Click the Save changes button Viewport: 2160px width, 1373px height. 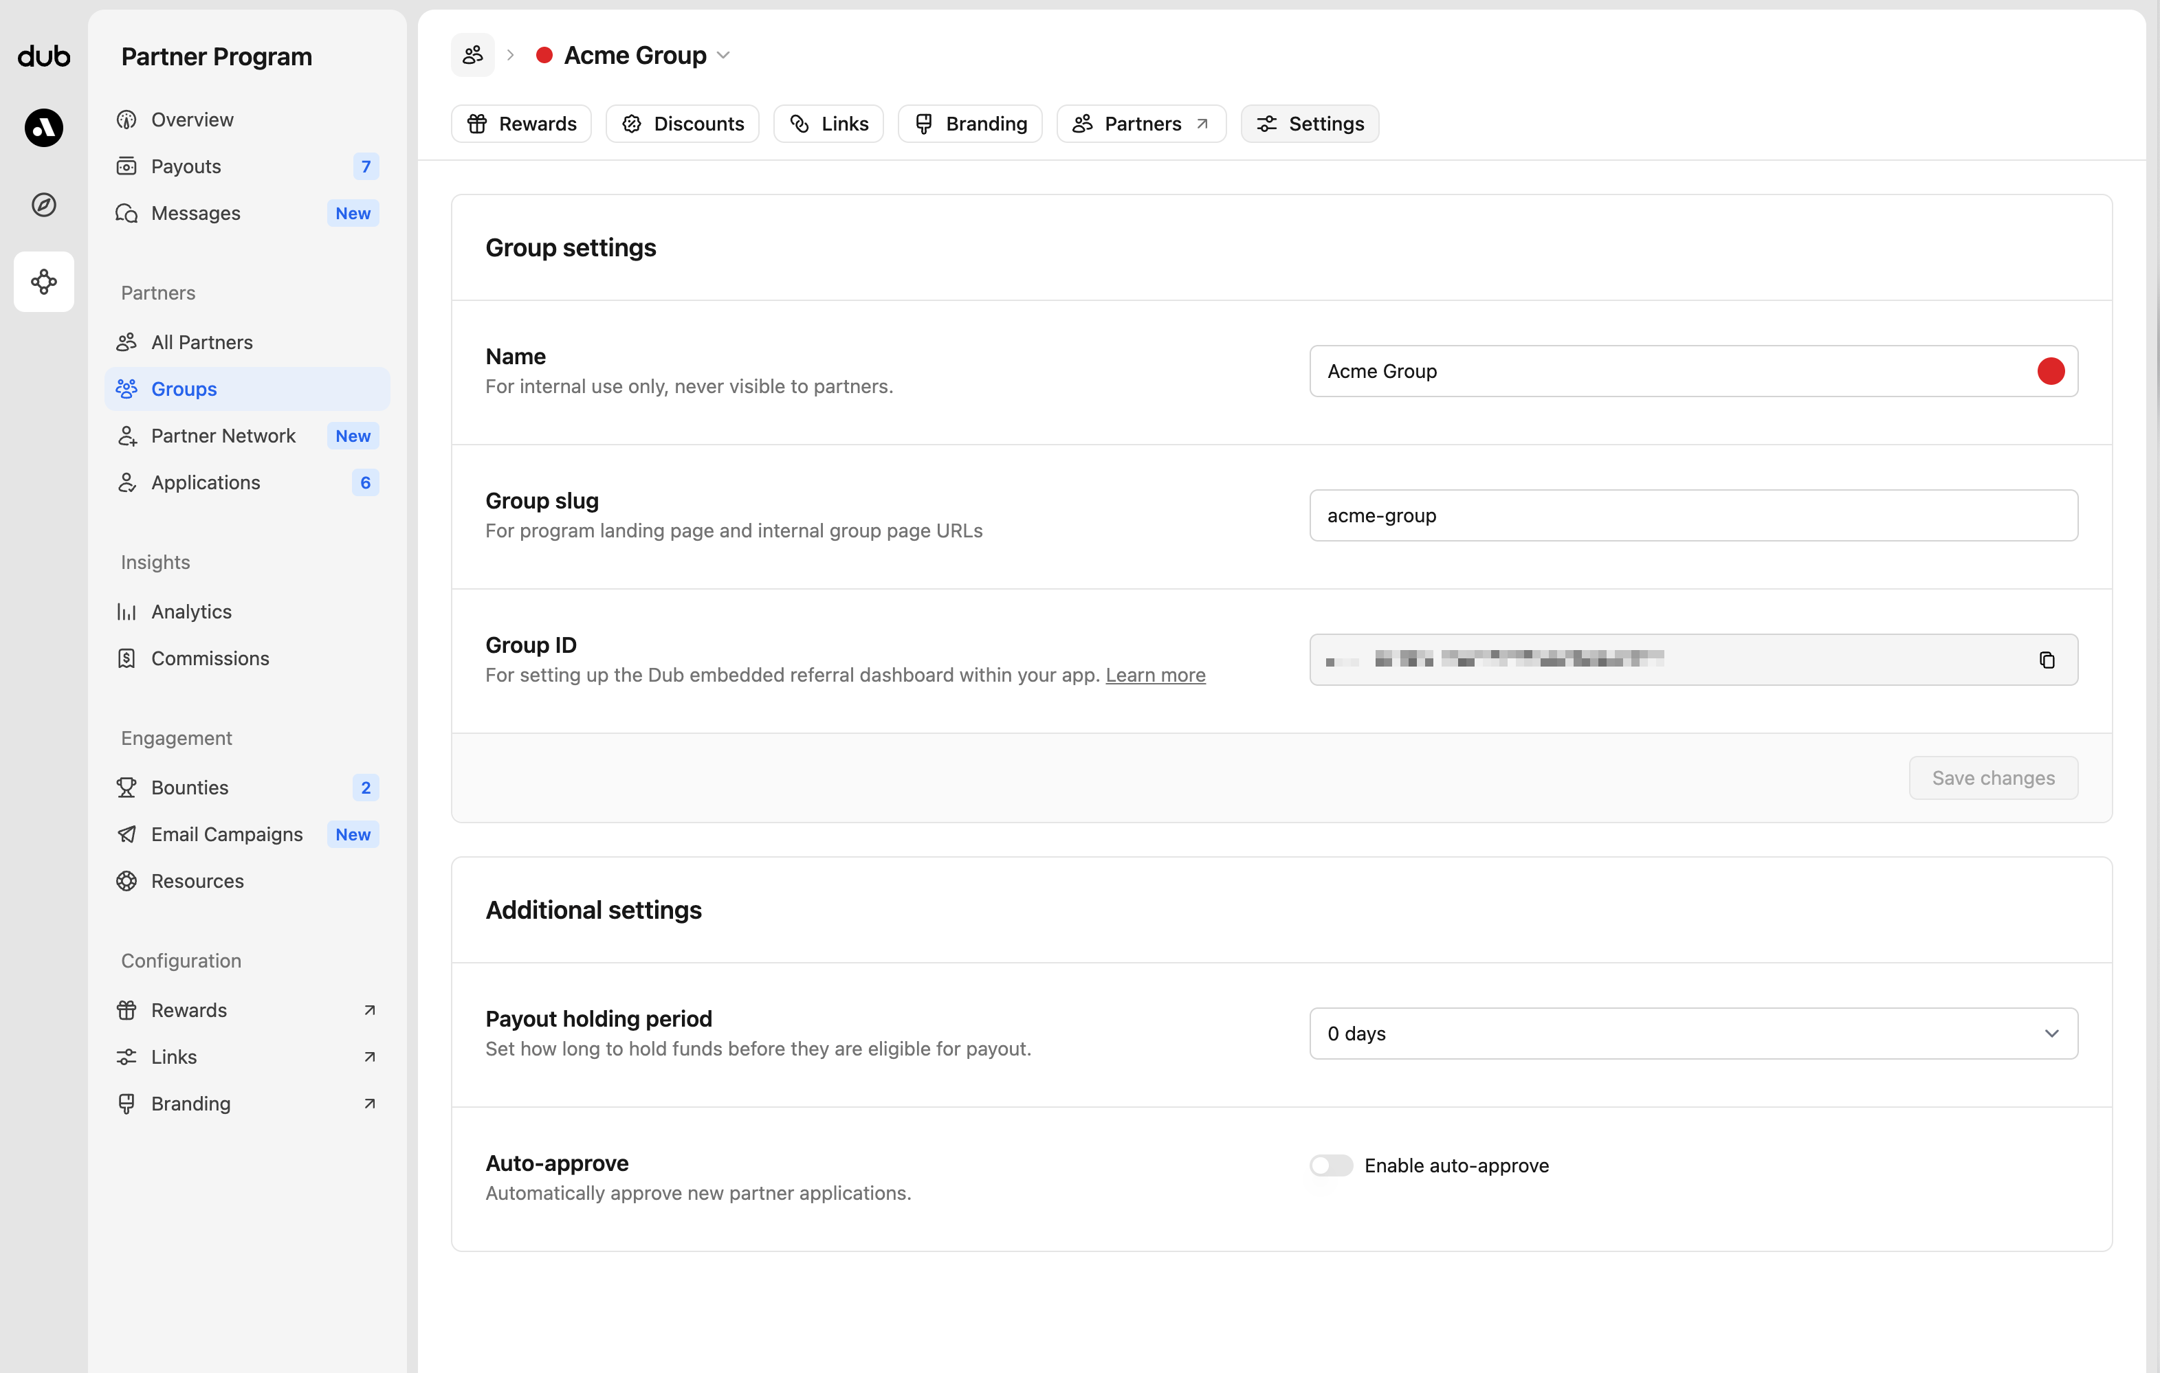[1992, 777]
